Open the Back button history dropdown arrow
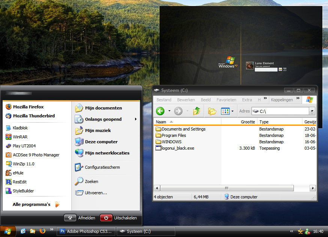Viewport: 328px width, 237px height. (x=169, y=111)
